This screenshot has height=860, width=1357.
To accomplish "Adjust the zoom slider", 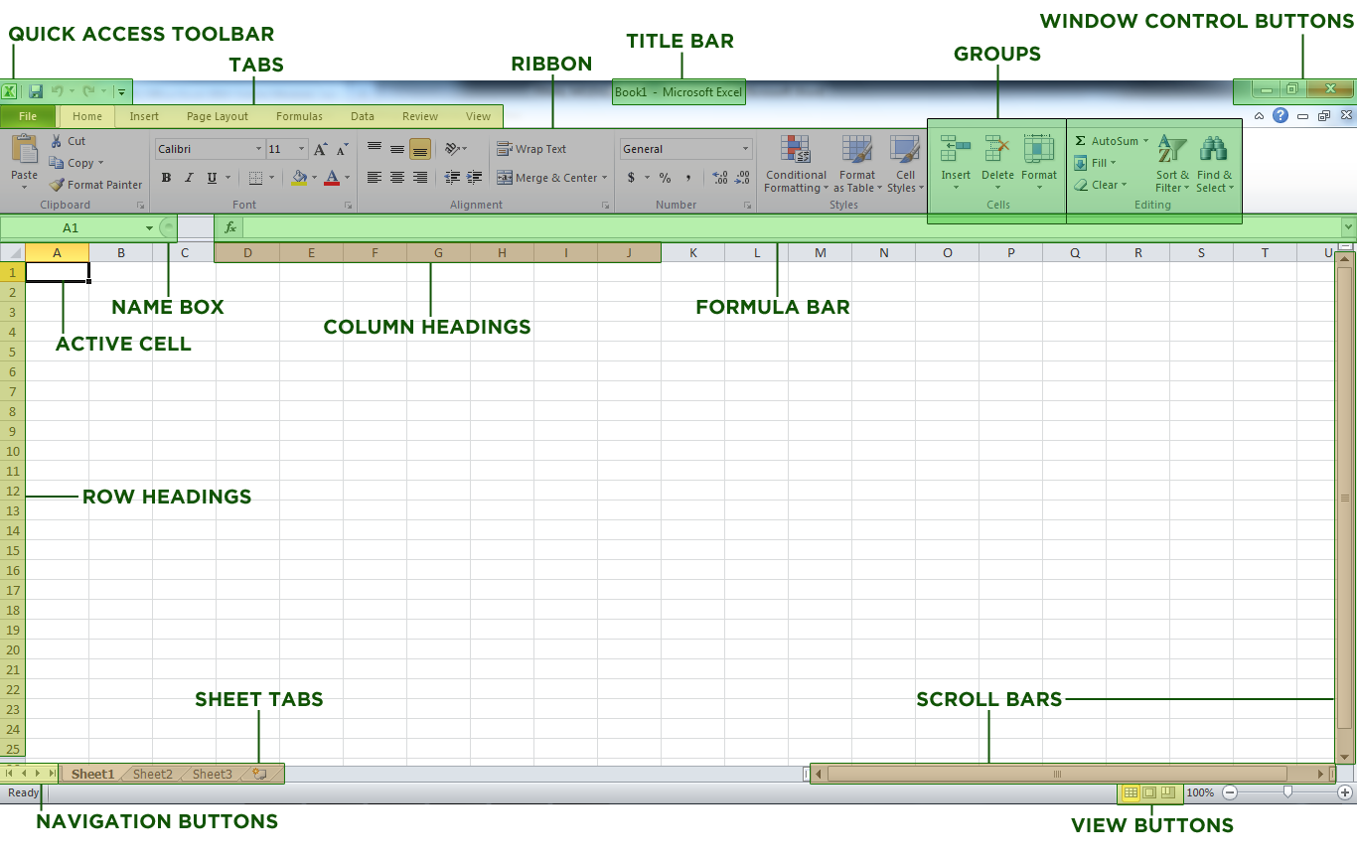I will point(1288,792).
